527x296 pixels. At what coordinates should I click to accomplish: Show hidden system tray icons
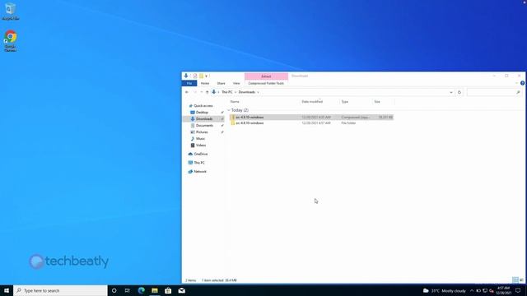tap(472, 290)
